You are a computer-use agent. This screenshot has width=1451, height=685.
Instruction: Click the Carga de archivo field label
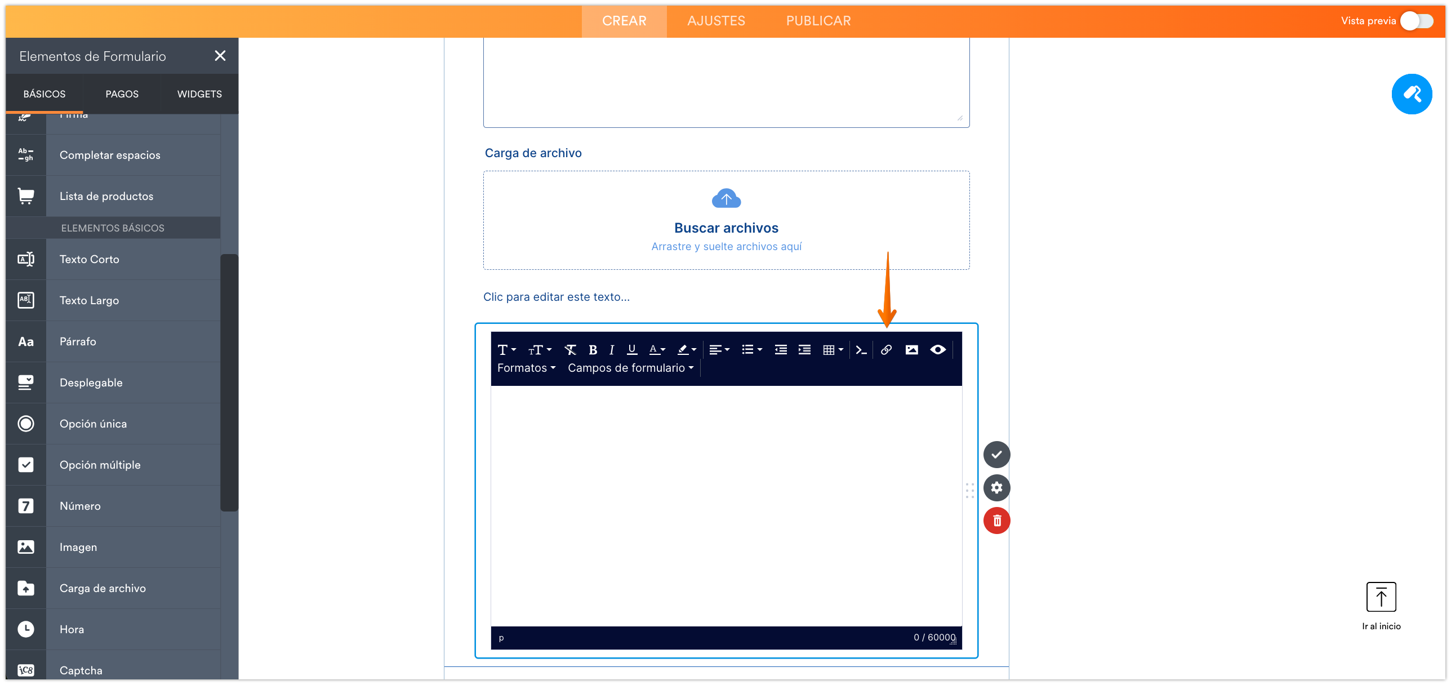pos(533,153)
